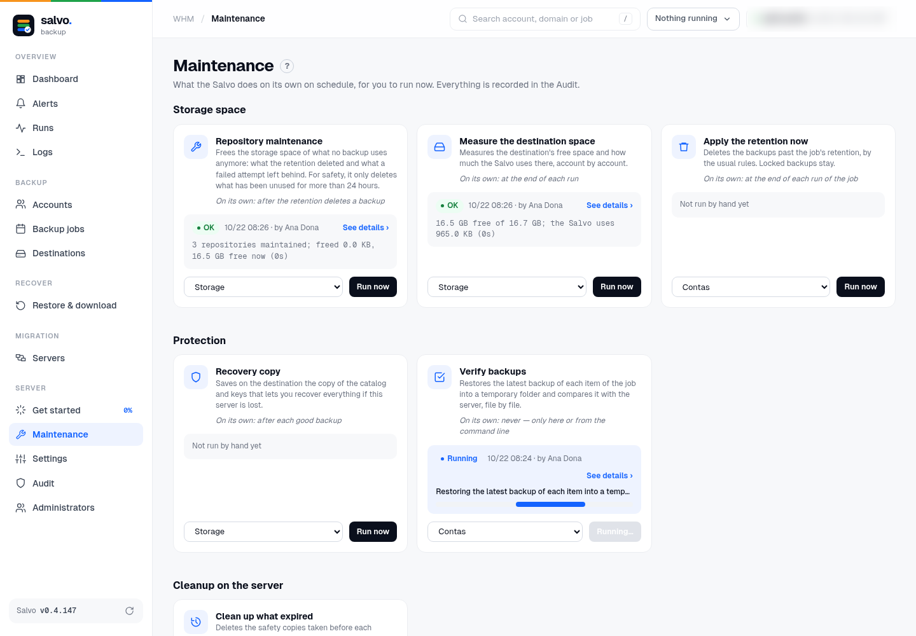
Task: Open Contas dropdown under Verify backups
Action: [x=505, y=532]
